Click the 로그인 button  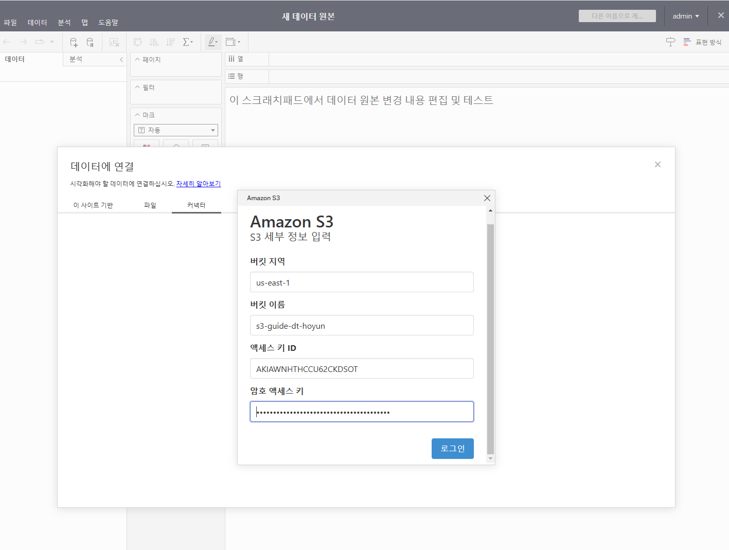pyautogui.click(x=453, y=449)
